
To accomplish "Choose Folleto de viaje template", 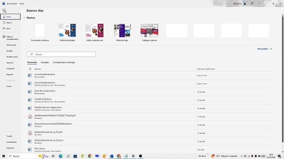I will click(x=122, y=32).
